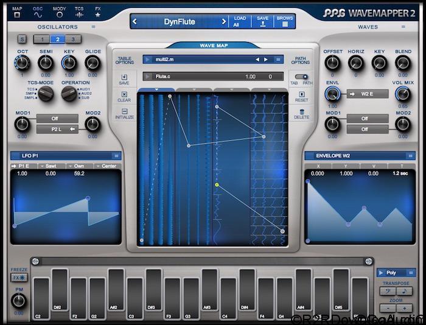Click oscillator MOD1 Off source button
426x325 pixels.
pos(57,119)
